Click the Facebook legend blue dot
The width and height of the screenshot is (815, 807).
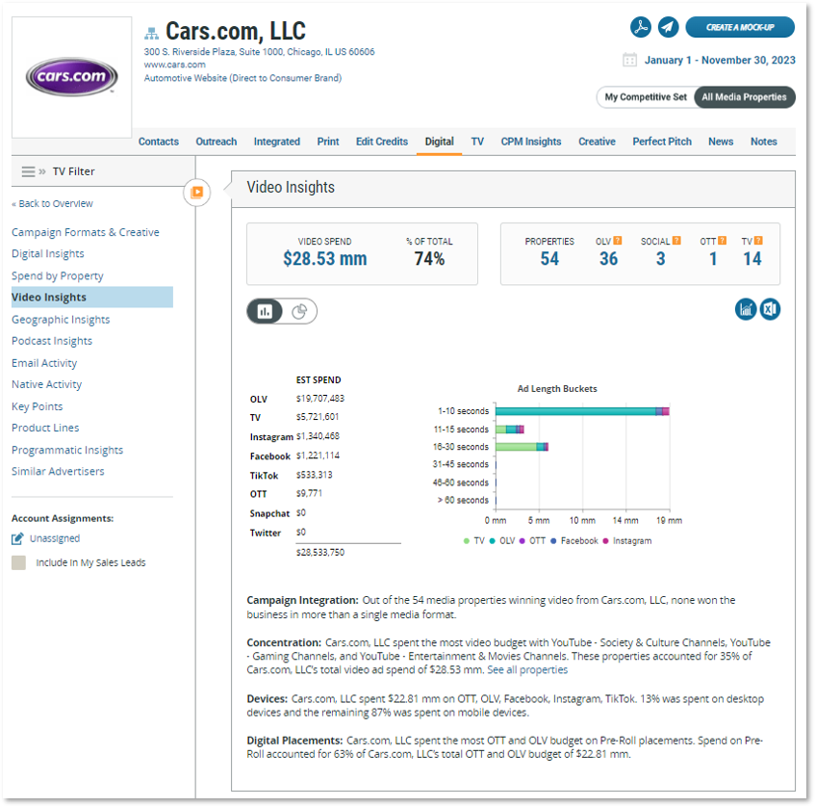553,541
